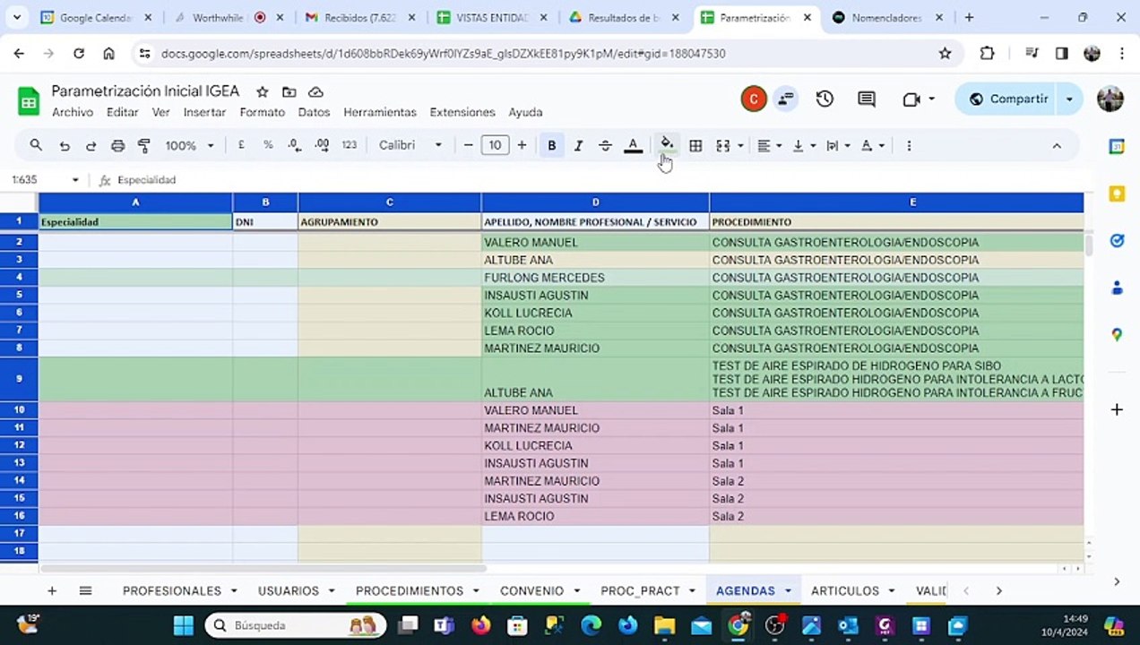Image resolution: width=1140 pixels, height=645 pixels.
Task: Collapse the toolbar menus with chevron
Action: [1057, 145]
